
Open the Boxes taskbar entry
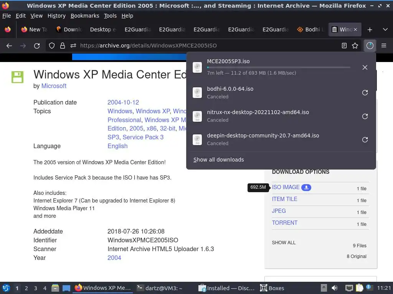[x=272, y=288]
